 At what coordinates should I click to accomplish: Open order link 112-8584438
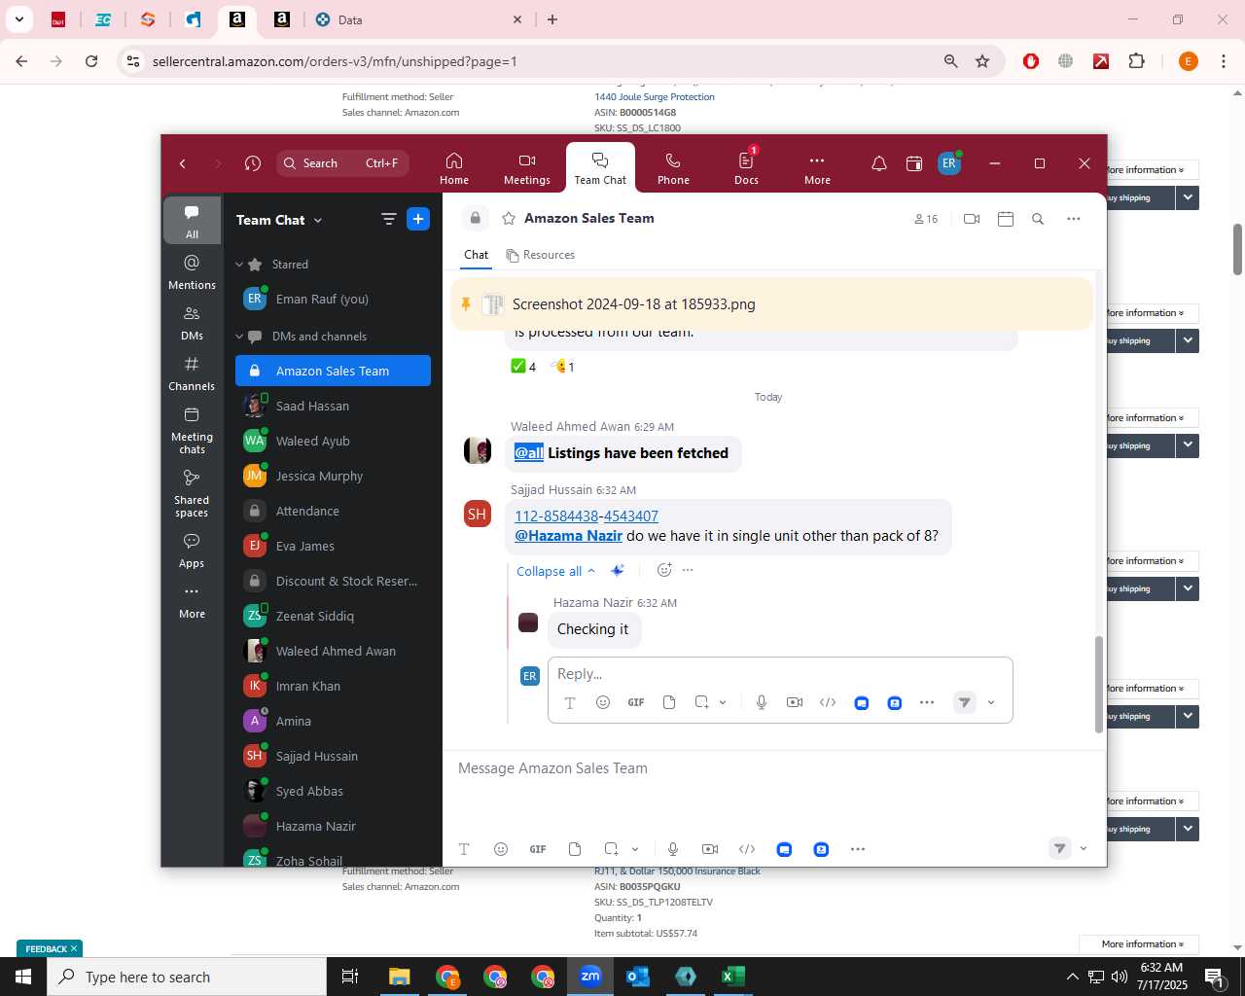pyautogui.click(x=556, y=516)
